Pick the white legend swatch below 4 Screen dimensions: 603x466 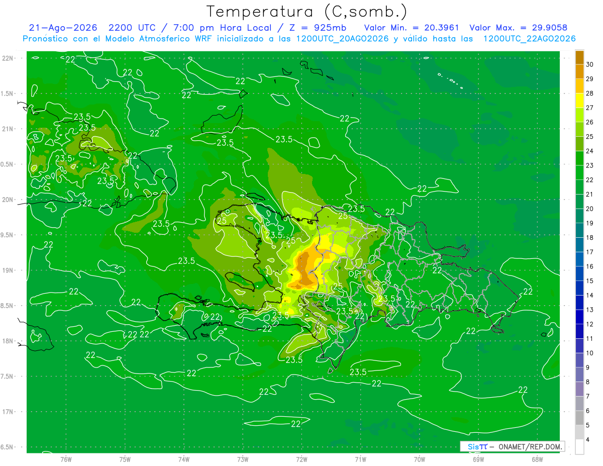pyautogui.click(x=579, y=447)
